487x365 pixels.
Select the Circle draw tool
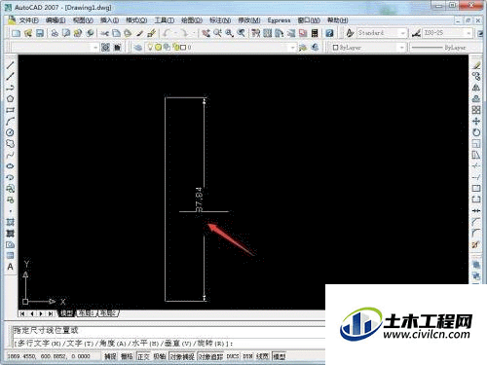[x=10, y=132]
